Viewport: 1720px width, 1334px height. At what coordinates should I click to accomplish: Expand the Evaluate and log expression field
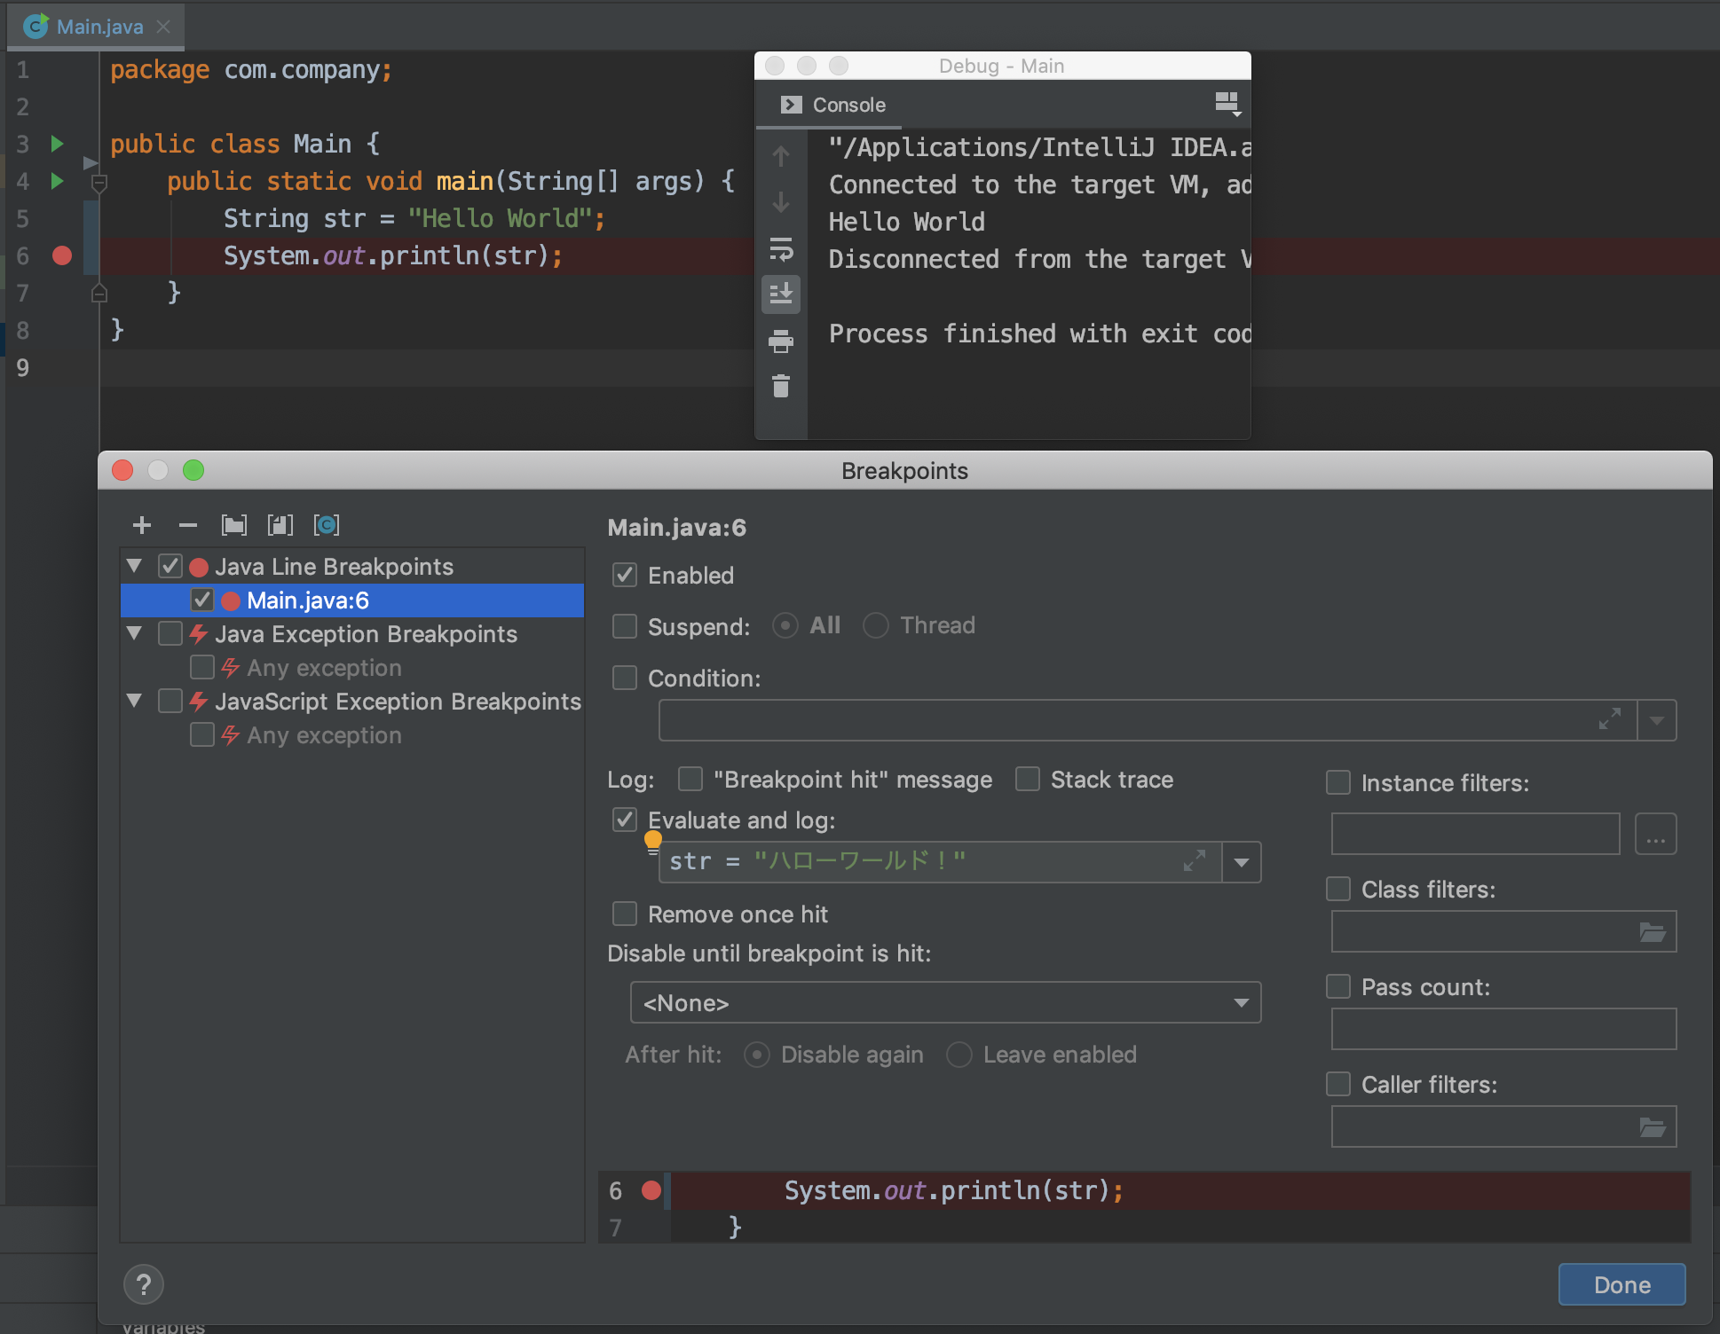pos(1195,860)
